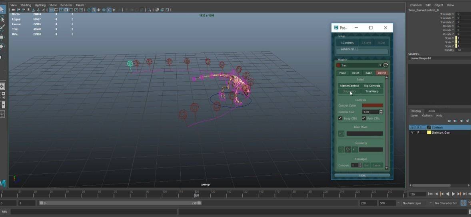Click the MEL command line field
This screenshot has height=217, width=471.
93,211
